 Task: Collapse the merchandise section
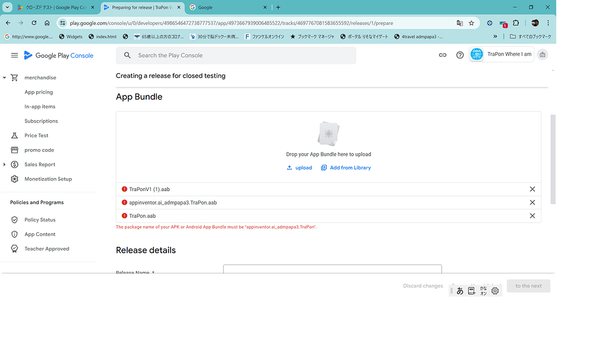tap(5, 78)
